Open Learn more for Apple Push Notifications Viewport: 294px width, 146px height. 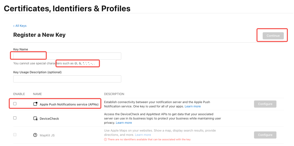192,106
